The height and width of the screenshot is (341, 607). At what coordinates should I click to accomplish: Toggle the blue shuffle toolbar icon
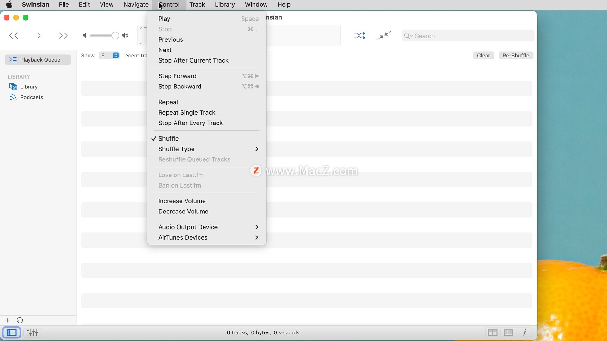[359, 35]
